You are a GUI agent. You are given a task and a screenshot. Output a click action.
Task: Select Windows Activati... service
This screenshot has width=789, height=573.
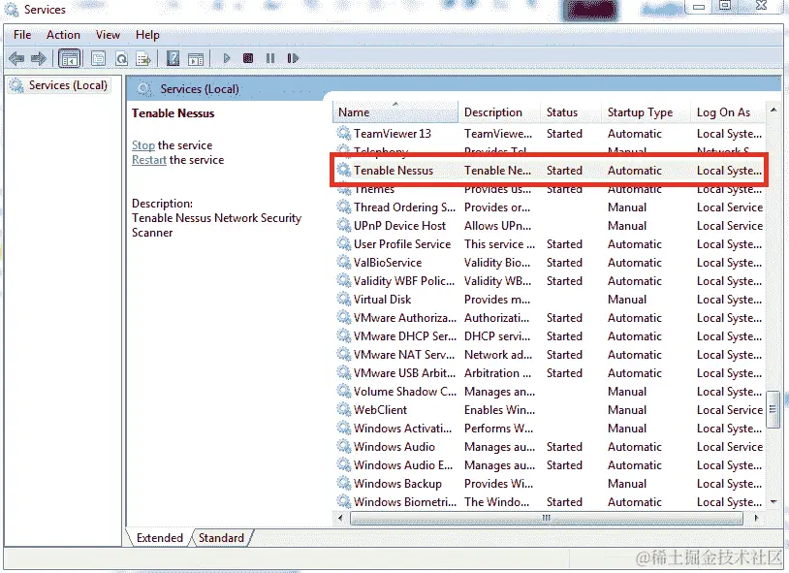(x=402, y=428)
